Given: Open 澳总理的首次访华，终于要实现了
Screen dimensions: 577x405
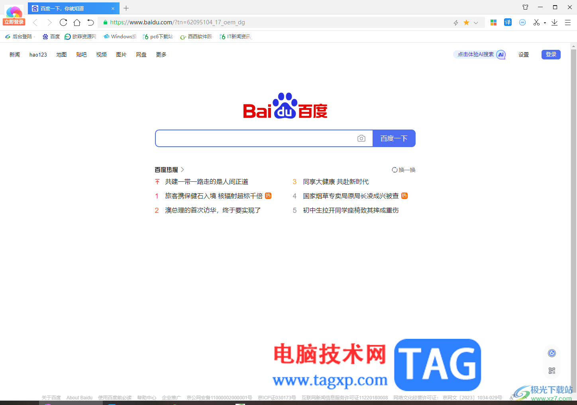Looking at the screenshot, I should coord(213,210).
